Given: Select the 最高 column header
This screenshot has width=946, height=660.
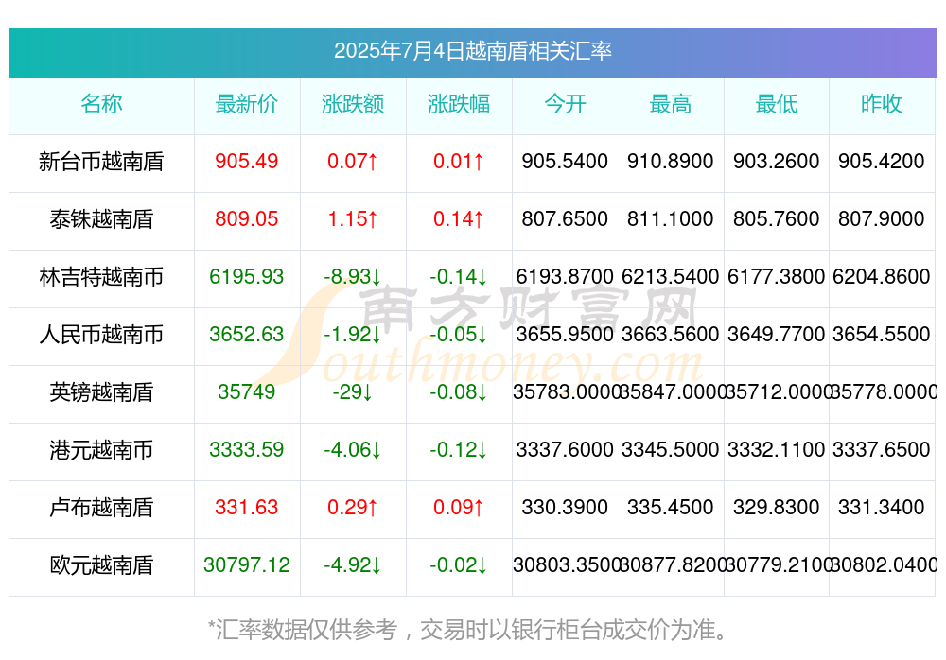Looking at the screenshot, I should [x=671, y=104].
